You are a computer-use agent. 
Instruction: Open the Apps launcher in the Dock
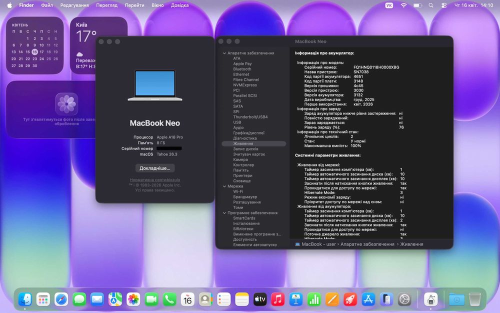coord(43,299)
